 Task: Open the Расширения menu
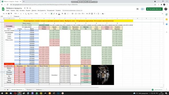tap(50, 11)
